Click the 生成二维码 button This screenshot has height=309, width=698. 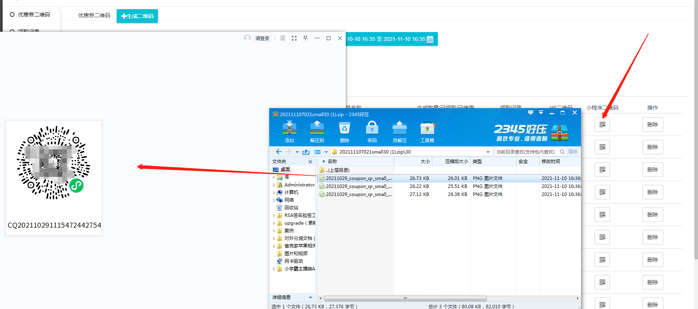point(137,16)
